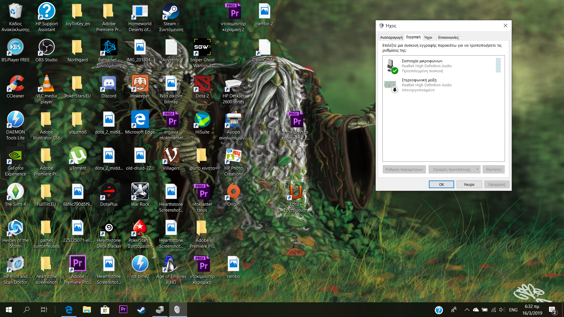Open the Windows Start menu

(9, 310)
